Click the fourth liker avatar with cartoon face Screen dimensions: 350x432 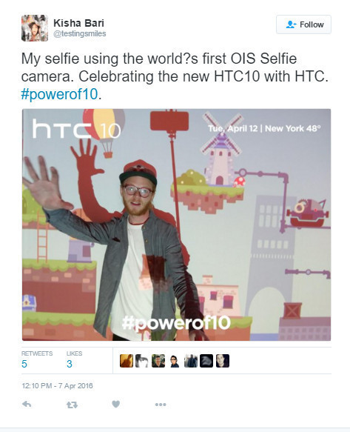pyautogui.click(x=175, y=361)
